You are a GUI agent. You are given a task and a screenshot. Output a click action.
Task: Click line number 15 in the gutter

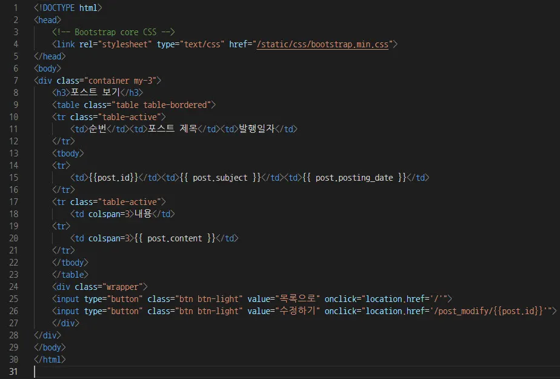(x=14, y=177)
